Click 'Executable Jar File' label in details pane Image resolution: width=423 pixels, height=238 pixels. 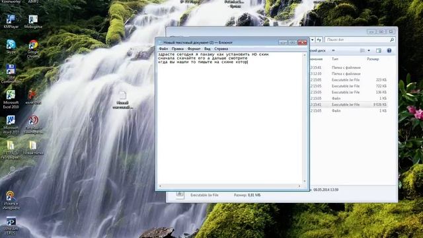pos(204,195)
